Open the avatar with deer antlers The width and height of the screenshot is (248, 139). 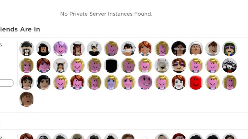coord(94,48)
